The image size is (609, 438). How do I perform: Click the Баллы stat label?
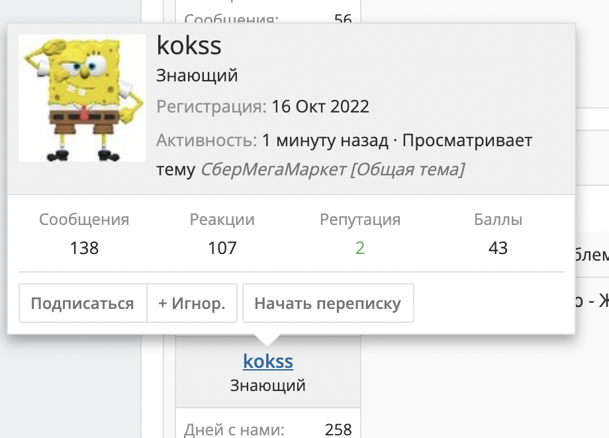(x=498, y=220)
